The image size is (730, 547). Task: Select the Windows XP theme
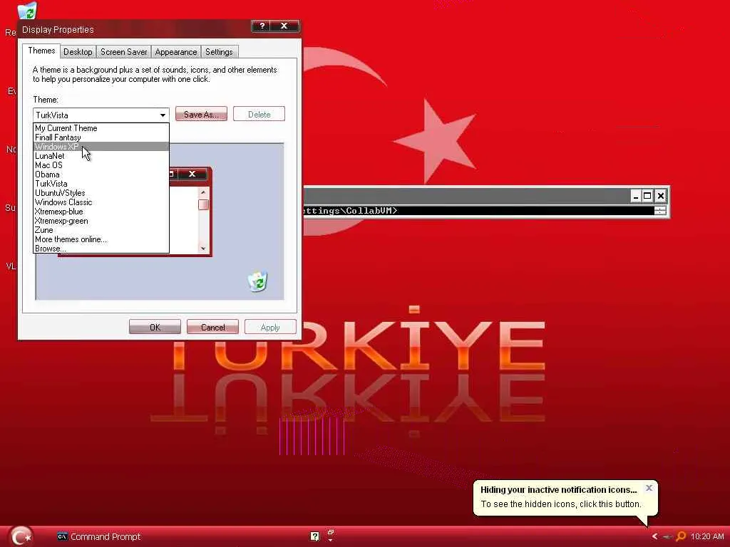click(101, 147)
